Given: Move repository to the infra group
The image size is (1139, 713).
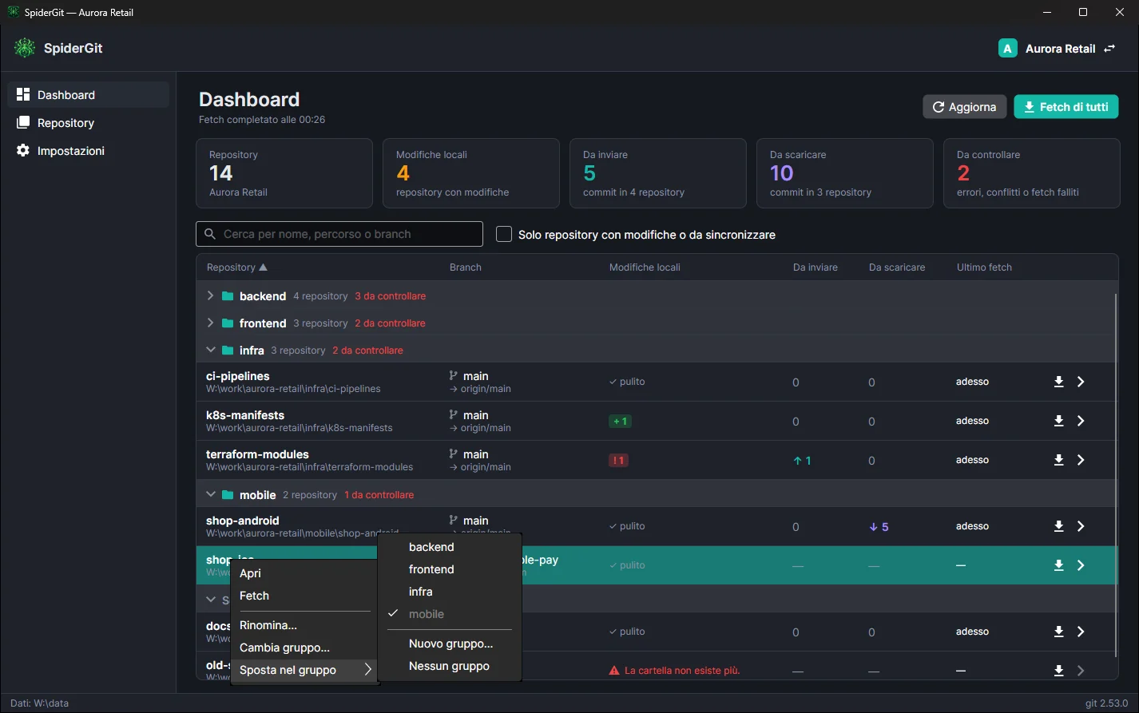Looking at the screenshot, I should click(x=450, y=592).
